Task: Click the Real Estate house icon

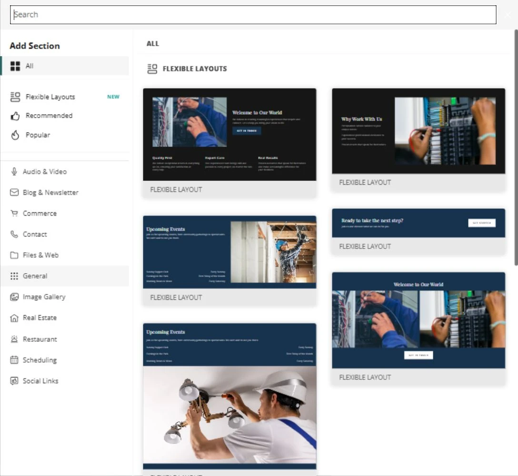Action: coord(14,318)
